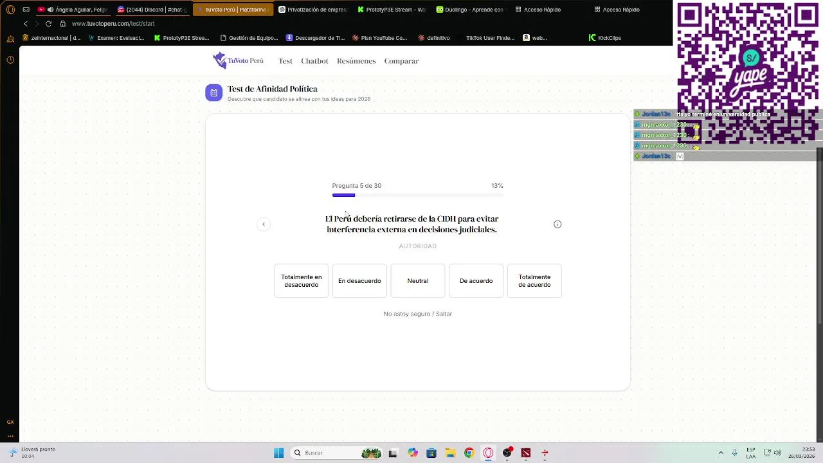Image resolution: width=823 pixels, height=463 pixels.
Task: Click browser back navigation arrow
Action: click(26, 24)
